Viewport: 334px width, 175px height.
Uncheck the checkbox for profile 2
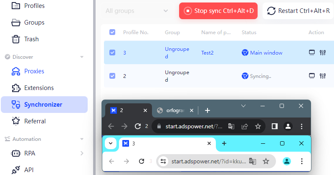pos(112,76)
